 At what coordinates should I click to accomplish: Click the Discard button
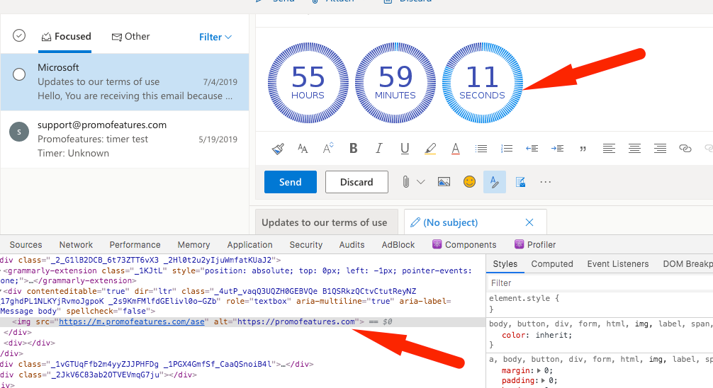(x=356, y=182)
